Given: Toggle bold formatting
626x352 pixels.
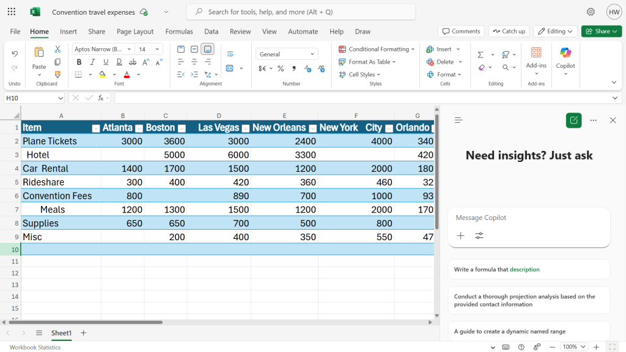Looking at the screenshot, I should 79,62.
